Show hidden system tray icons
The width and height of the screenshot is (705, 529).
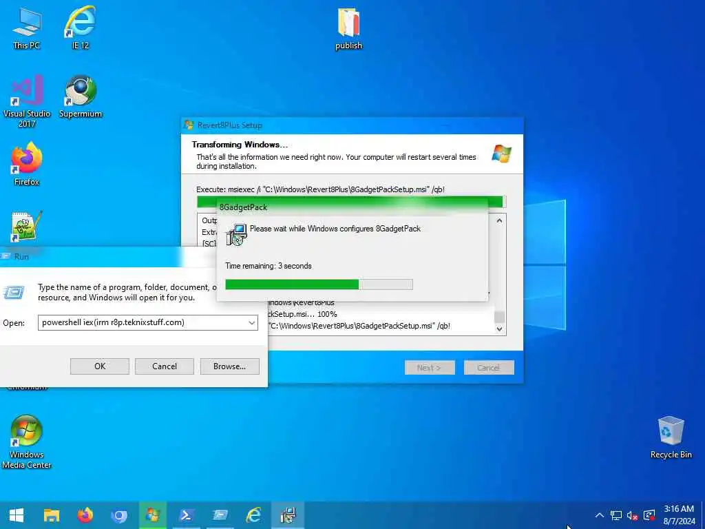click(600, 515)
